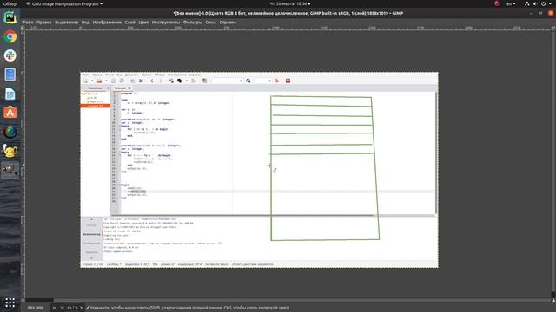The height and width of the screenshot is (312, 556).
Task: Open the Файл menu in GIMP
Action: pos(28,22)
